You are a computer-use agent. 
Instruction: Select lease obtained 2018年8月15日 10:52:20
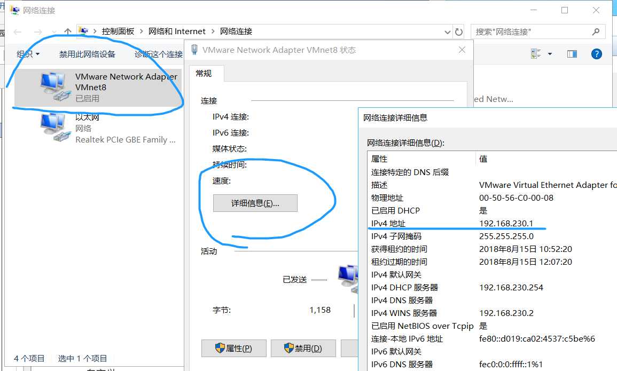tap(525, 249)
